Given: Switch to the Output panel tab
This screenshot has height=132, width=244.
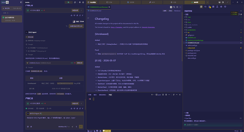Looking at the screenshot, I should tap(95, 95).
